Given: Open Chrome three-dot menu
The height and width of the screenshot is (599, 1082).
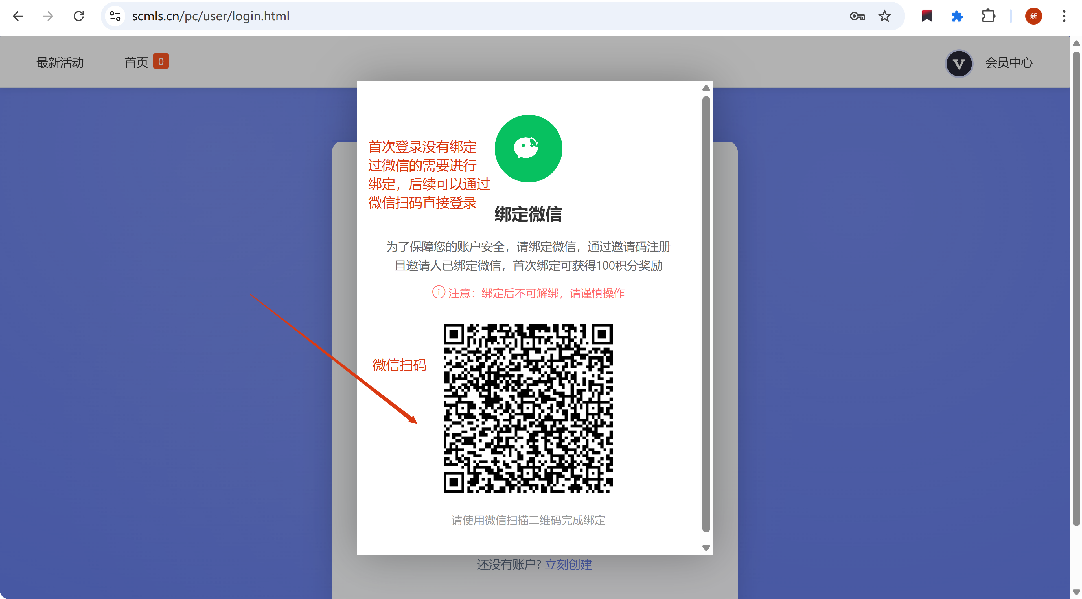Looking at the screenshot, I should (1064, 16).
